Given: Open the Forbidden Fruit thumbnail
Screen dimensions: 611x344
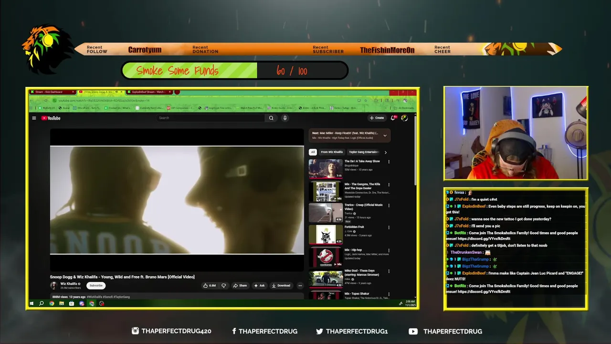Looking at the screenshot, I should point(326,235).
